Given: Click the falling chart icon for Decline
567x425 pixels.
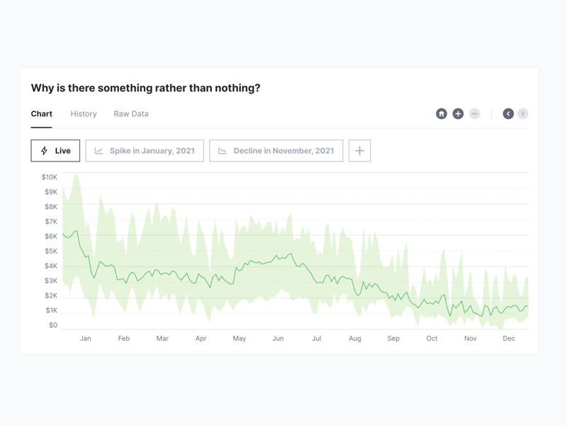Looking at the screenshot, I should click(223, 151).
